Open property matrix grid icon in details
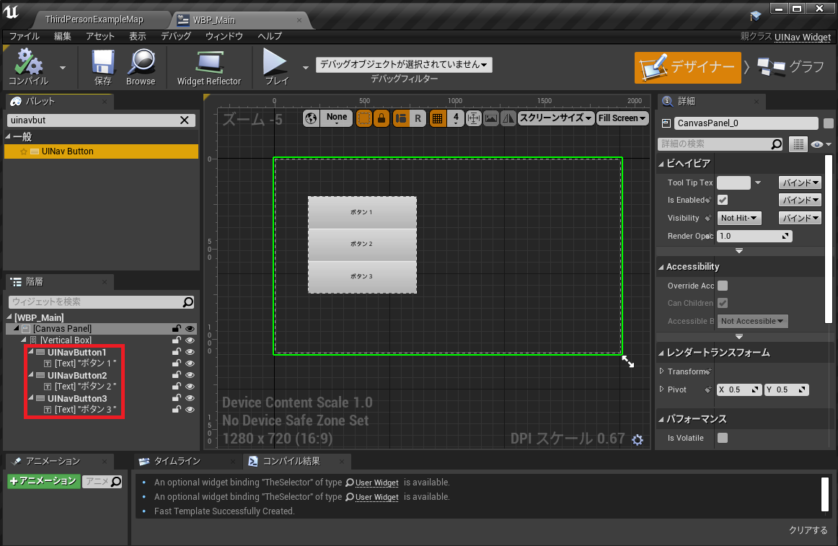Image resolution: width=838 pixels, height=546 pixels. [798, 144]
